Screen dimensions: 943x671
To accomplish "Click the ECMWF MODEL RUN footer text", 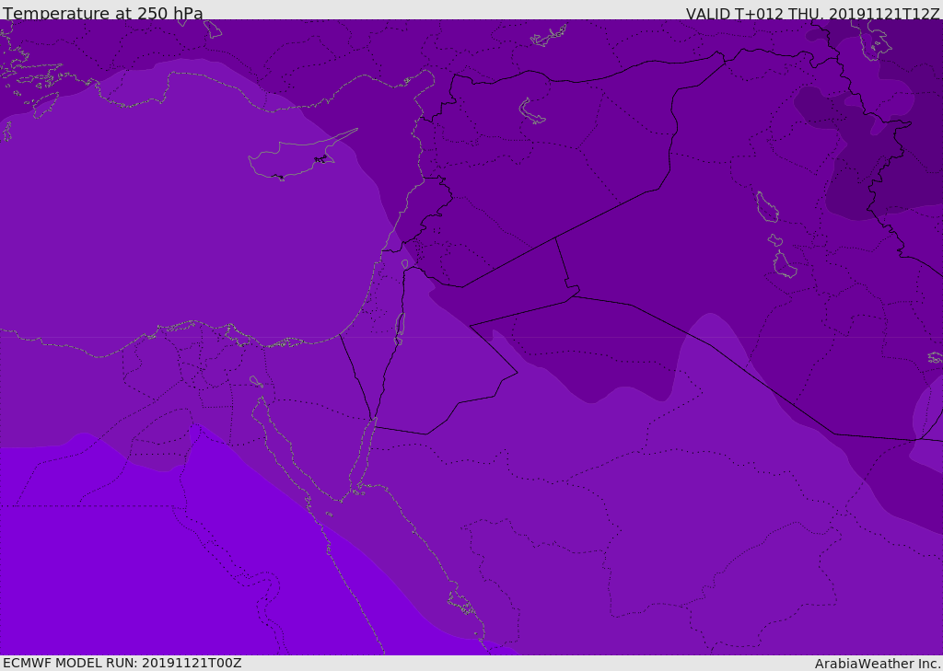I will click(x=122, y=663).
